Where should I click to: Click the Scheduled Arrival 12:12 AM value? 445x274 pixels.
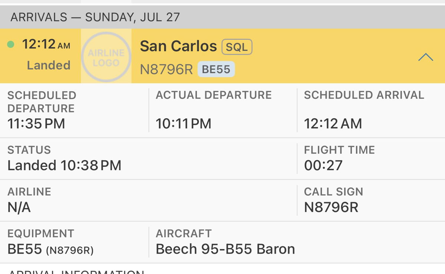[x=333, y=123]
